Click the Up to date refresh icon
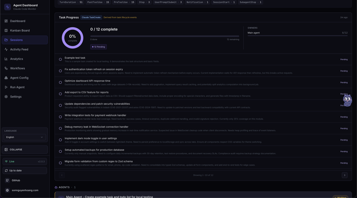Viewport: 357px width, 198px height. click(x=6, y=171)
